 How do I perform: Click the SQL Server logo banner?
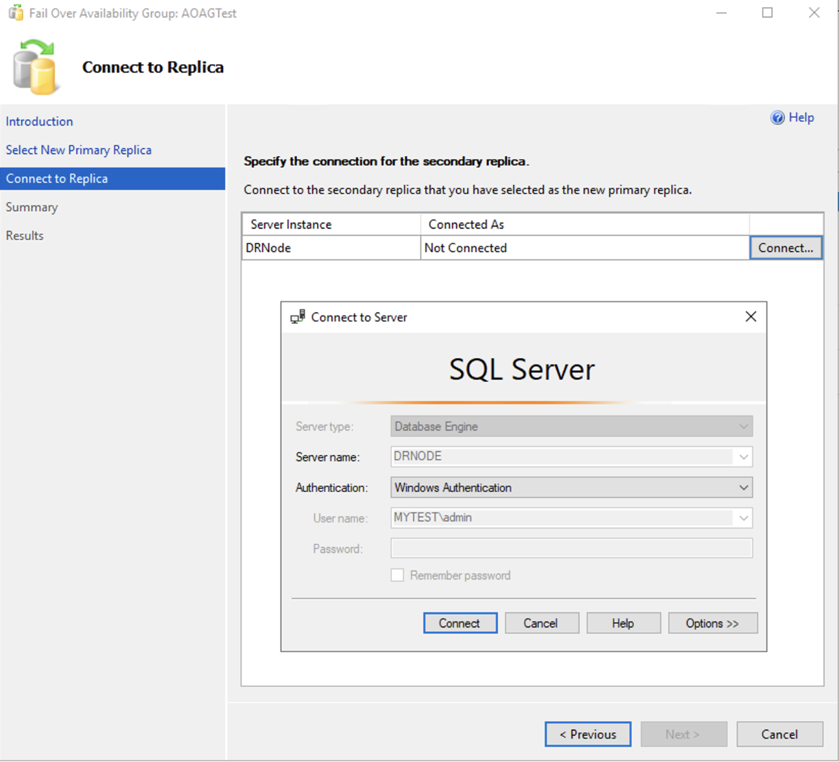(x=522, y=369)
